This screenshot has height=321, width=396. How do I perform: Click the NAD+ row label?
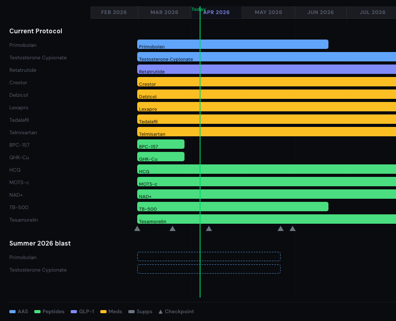pyautogui.click(x=16, y=195)
